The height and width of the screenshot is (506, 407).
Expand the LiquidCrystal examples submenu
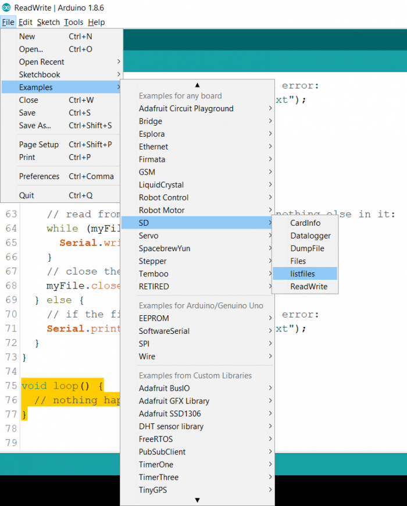pos(197,184)
